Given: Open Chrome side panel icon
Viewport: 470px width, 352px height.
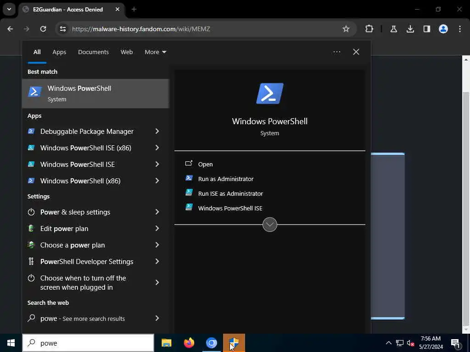Looking at the screenshot, I should pos(426,29).
